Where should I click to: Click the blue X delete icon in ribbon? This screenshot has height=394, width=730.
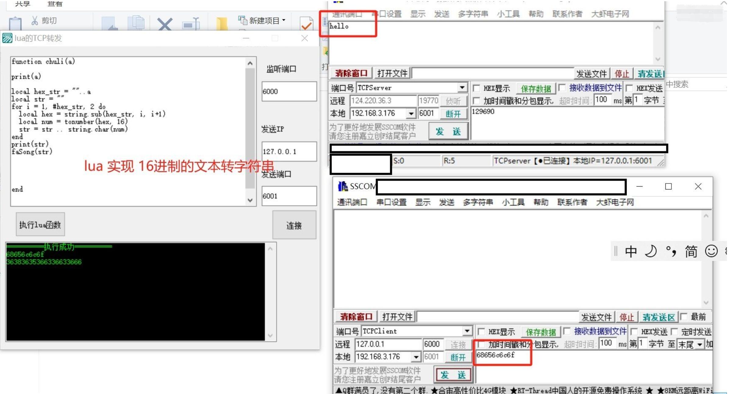165,24
